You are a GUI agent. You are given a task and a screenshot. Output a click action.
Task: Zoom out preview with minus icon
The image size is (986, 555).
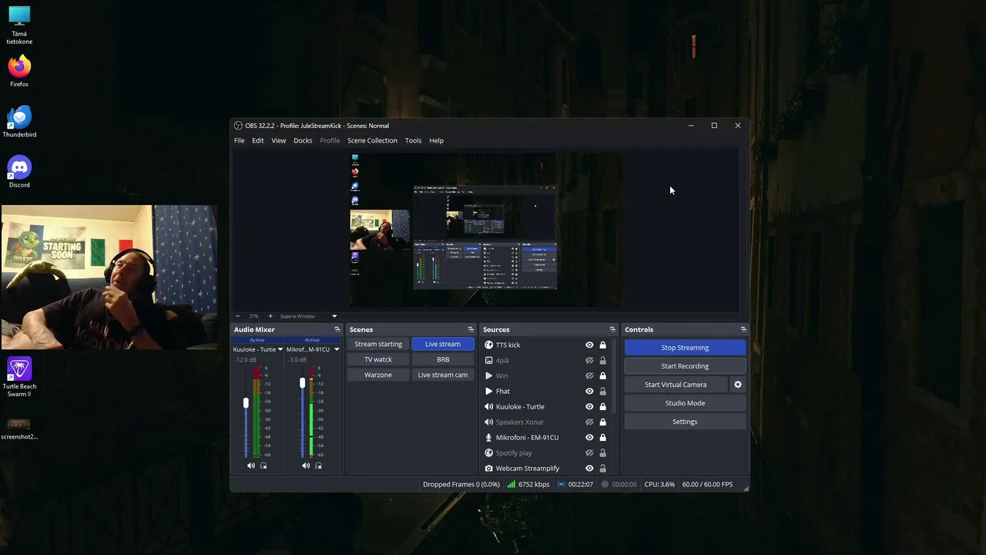237,316
